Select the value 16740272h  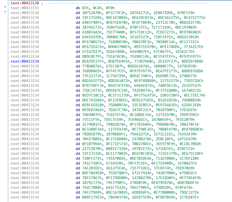click(191, 91)
